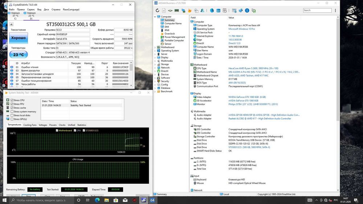Click Windows Start button

[x=4, y=200]
